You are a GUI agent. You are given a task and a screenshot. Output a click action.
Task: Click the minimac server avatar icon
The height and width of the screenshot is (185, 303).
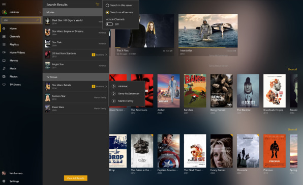[x=4, y=12]
